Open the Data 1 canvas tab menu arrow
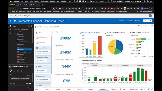The height and width of the screenshot is (91, 162). click(42, 89)
